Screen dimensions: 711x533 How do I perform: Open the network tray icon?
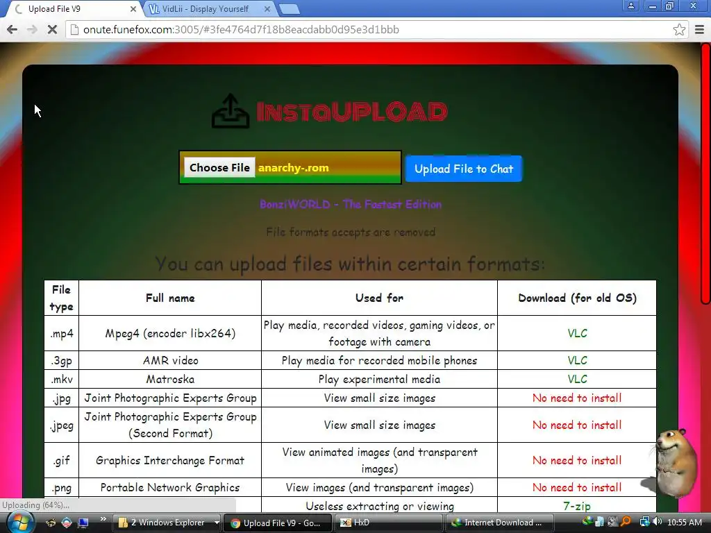click(644, 522)
